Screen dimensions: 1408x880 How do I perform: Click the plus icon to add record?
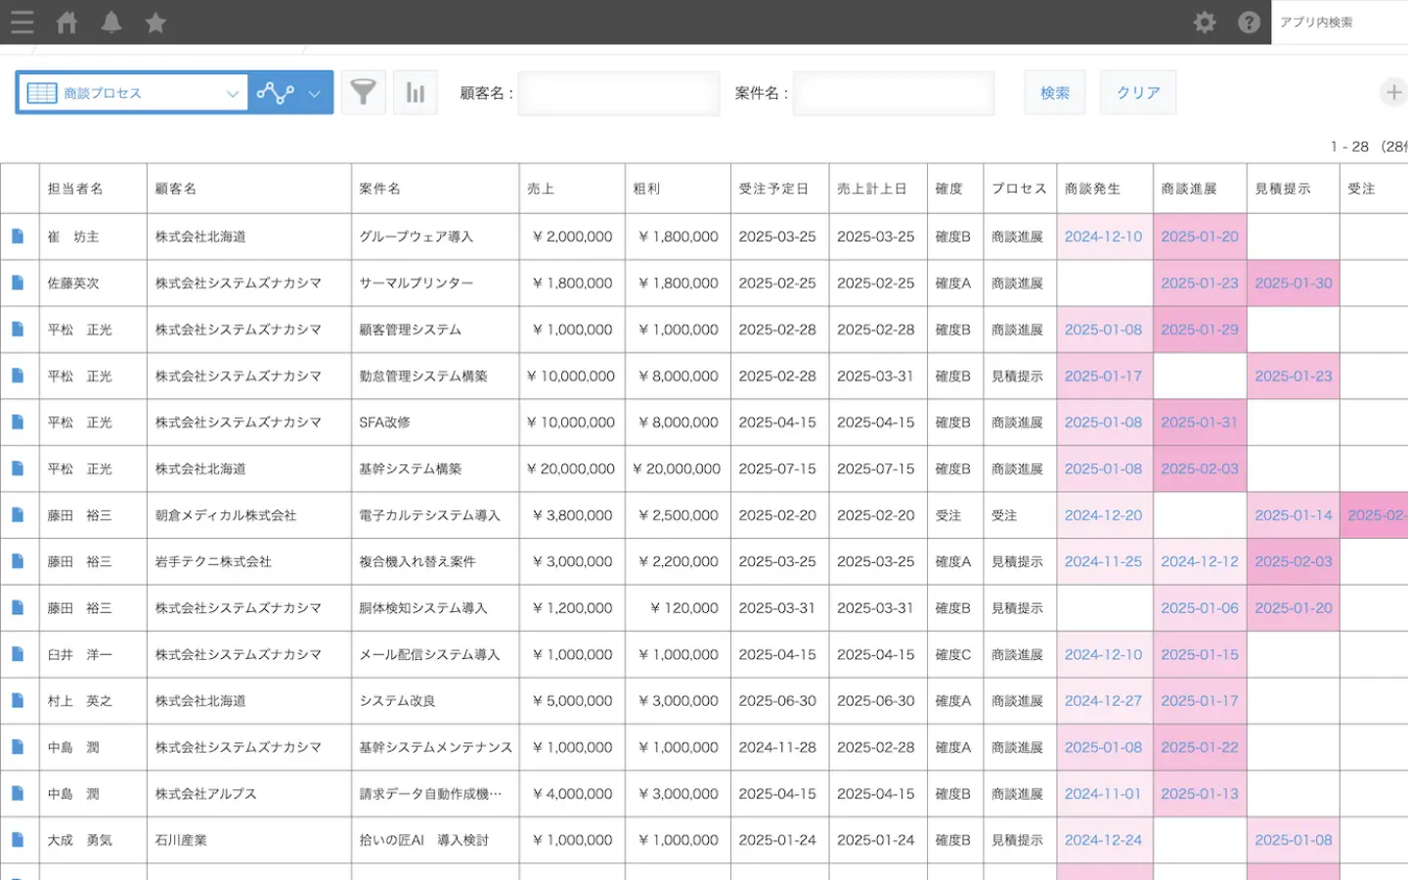(1393, 93)
